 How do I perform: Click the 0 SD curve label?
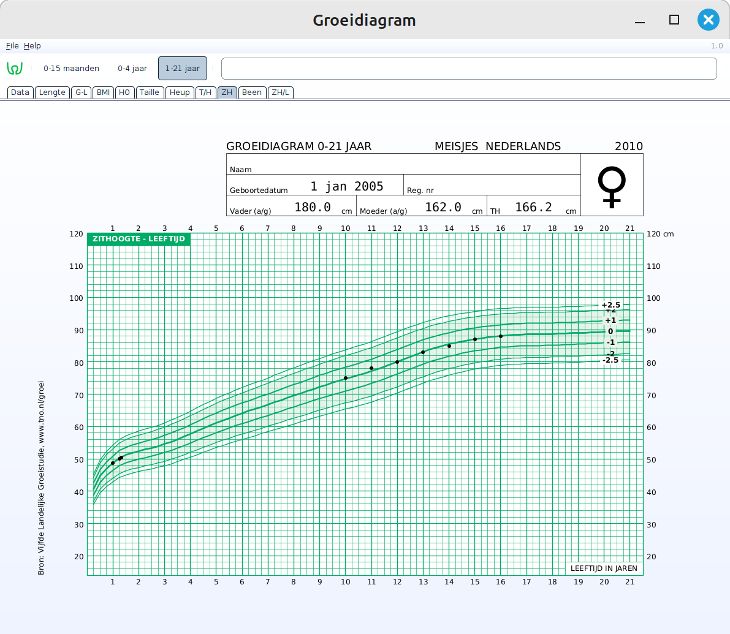click(x=610, y=331)
